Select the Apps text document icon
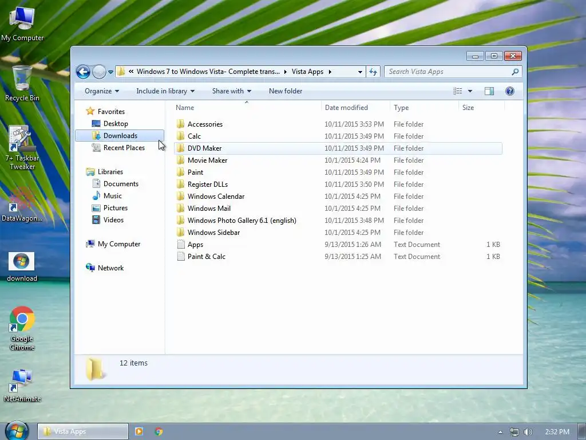The image size is (586, 440). [x=180, y=244]
